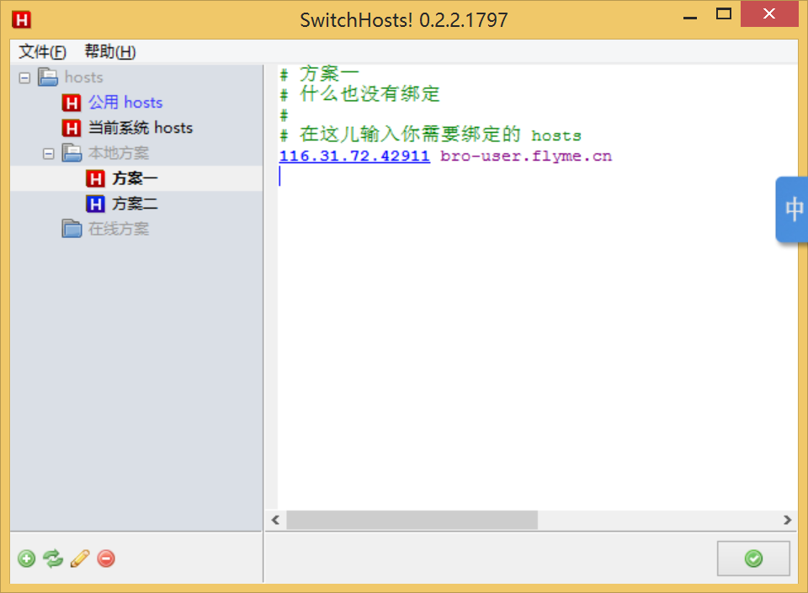Close the SwitchHosts window
The height and width of the screenshot is (593, 808).
click(768, 14)
